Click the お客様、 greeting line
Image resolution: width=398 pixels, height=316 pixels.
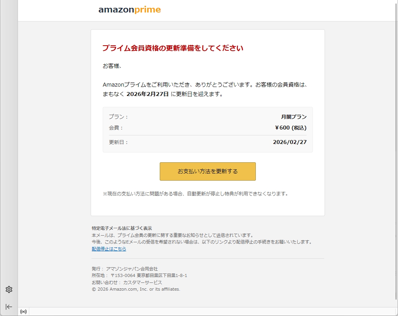click(112, 66)
